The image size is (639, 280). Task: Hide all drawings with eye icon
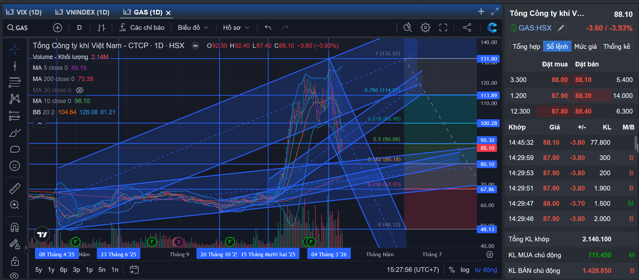[15, 275]
